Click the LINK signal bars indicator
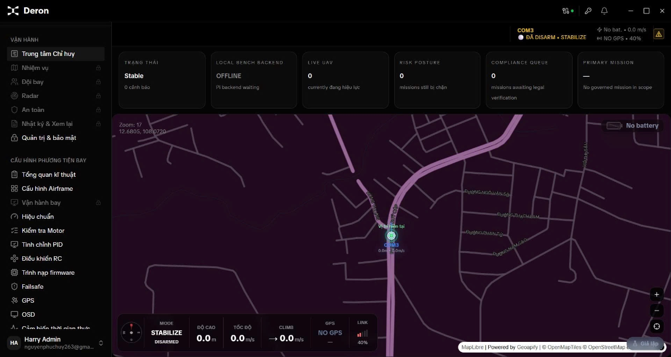 [363, 332]
